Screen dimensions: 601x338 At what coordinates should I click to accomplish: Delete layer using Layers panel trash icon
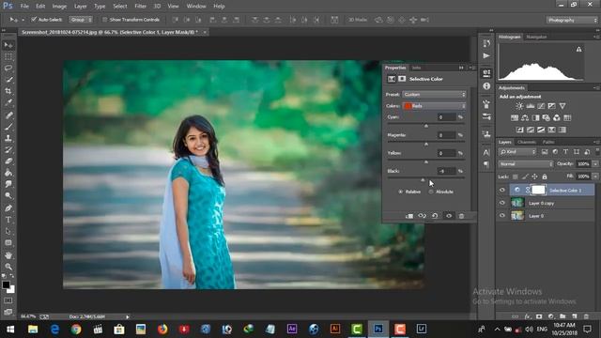pyautogui.click(x=586, y=316)
